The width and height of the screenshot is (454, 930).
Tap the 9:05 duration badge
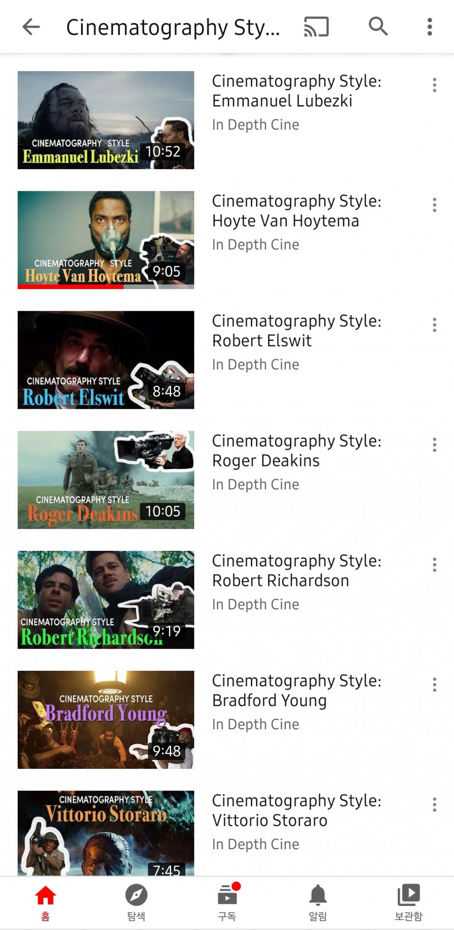pos(166,271)
